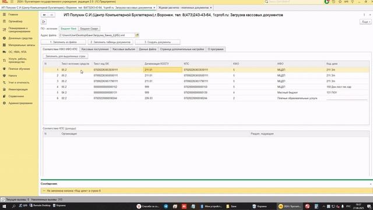
Task: Open the Органайзер section
Action: [x=15, y=22]
